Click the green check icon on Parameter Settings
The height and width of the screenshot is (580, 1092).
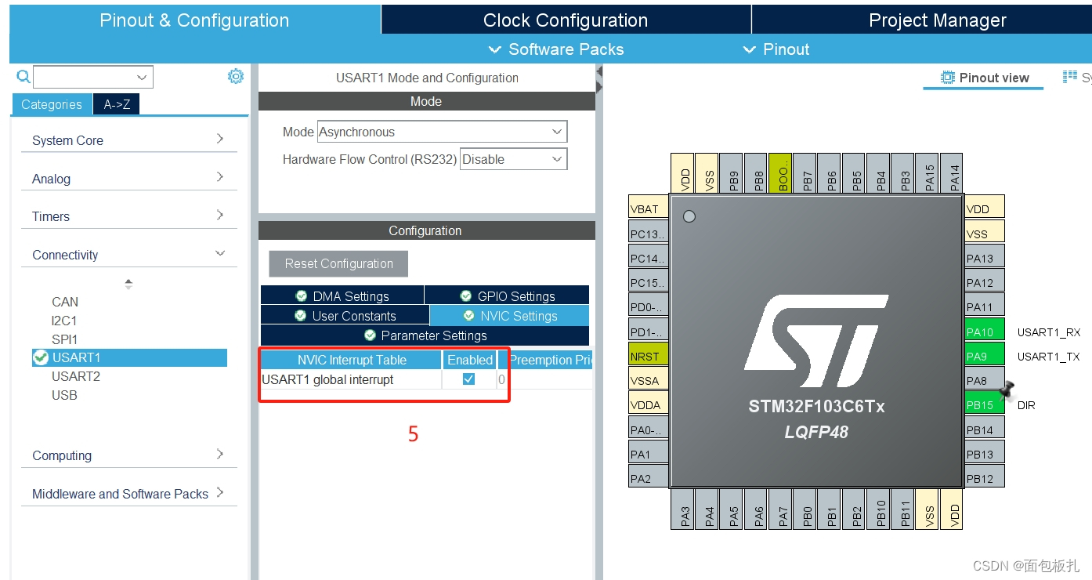click(370, 335)
